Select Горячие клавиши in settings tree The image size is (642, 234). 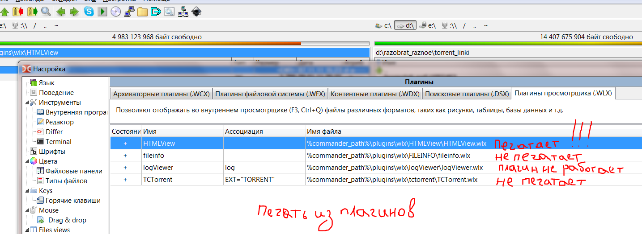(x=73, y=201)
